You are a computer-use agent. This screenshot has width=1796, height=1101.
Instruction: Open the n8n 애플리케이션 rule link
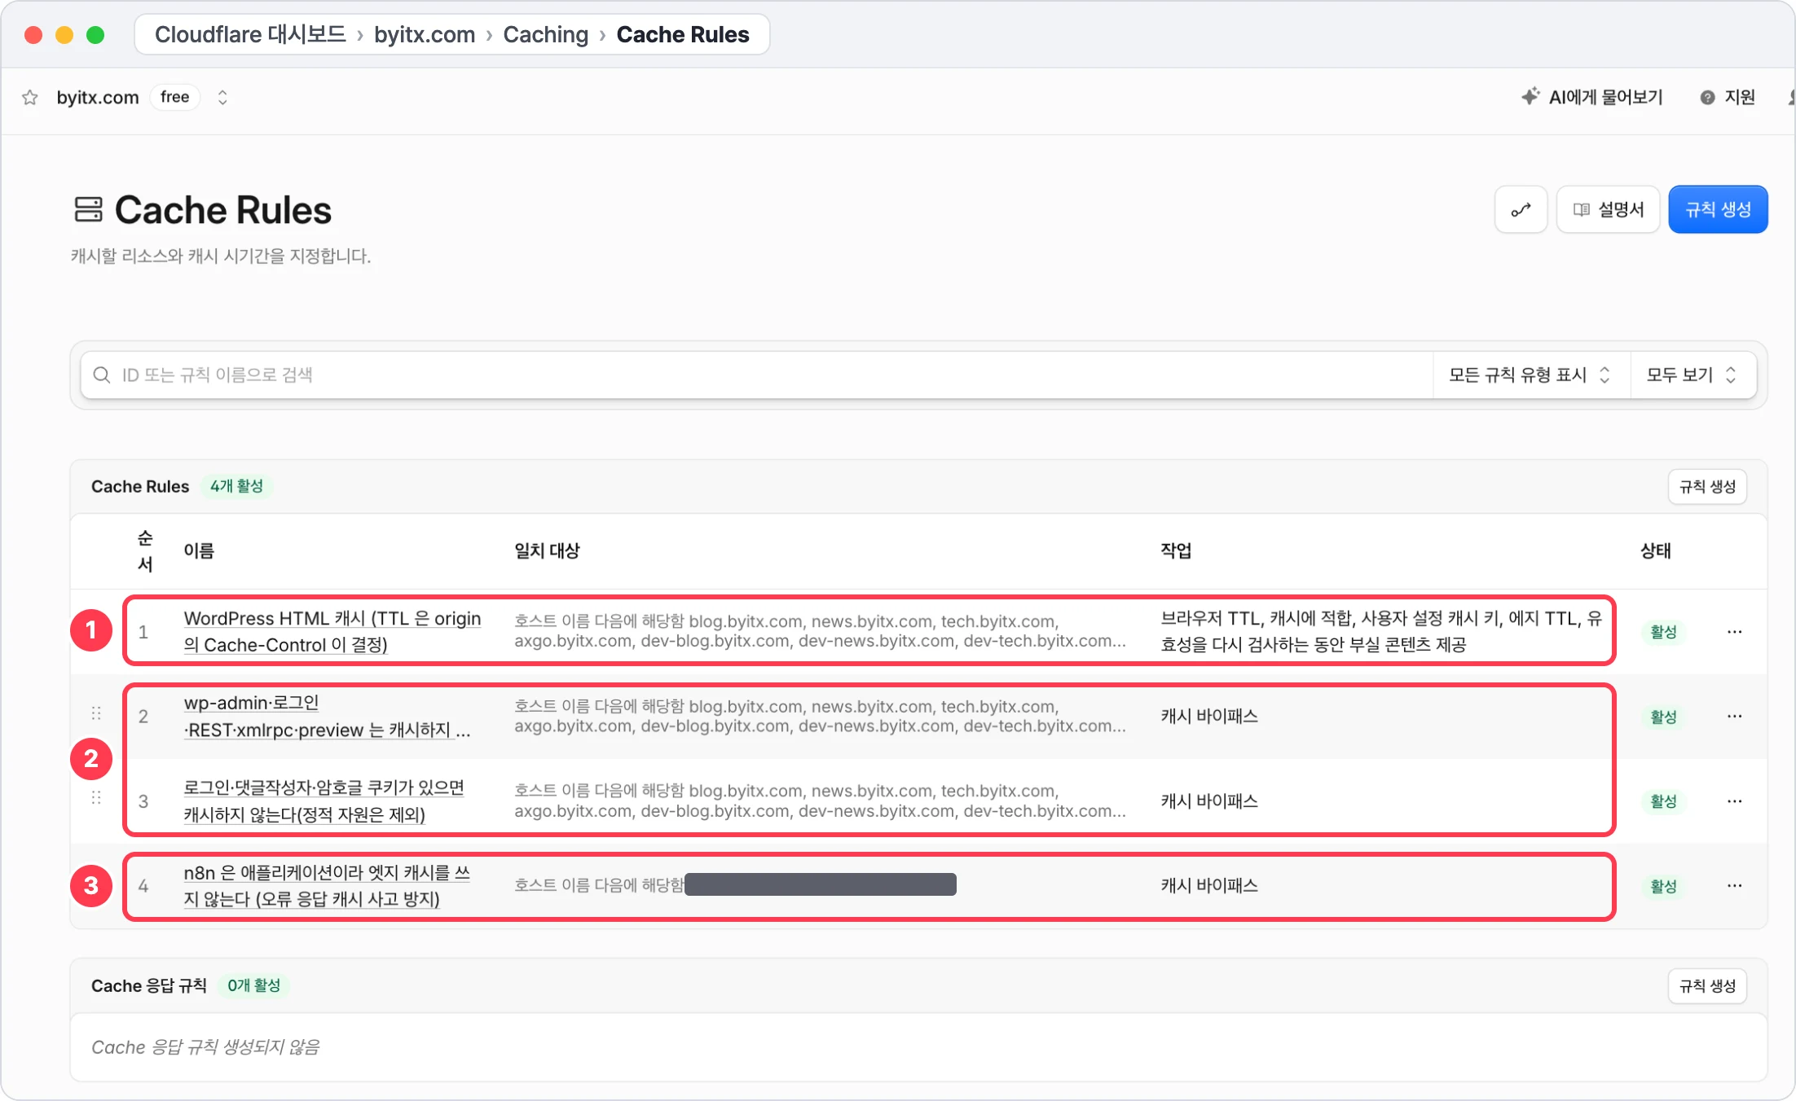[x=327, y=886]
